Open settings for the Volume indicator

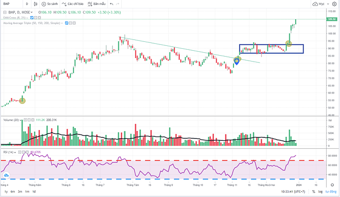29,120
